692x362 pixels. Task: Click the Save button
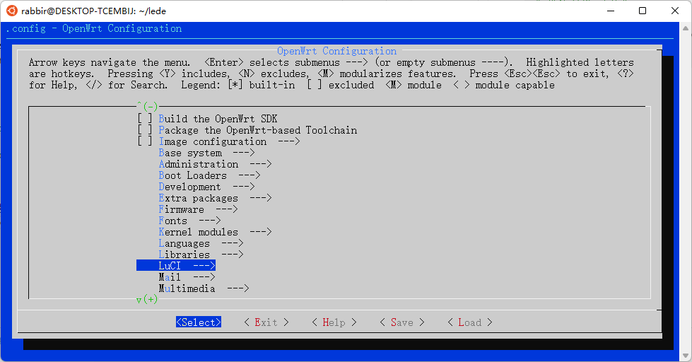click(402, 322)
